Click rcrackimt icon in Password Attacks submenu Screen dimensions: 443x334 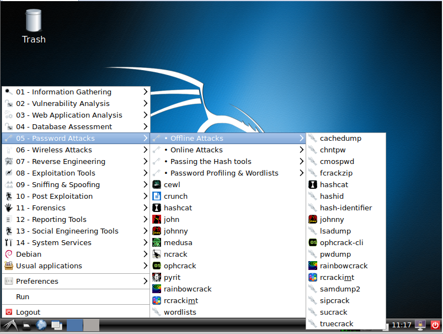click(x=157, y=301)
